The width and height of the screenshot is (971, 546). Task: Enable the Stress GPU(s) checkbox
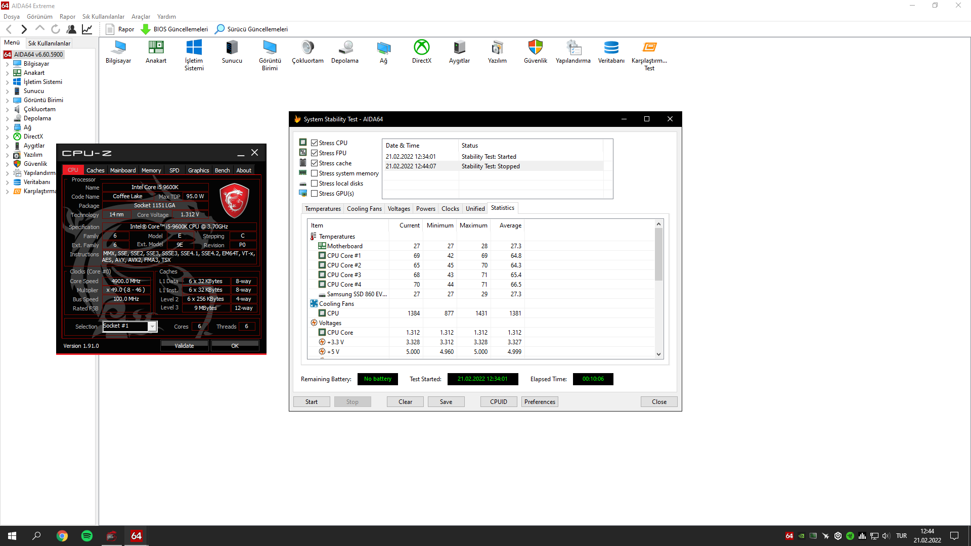[314, 194]
